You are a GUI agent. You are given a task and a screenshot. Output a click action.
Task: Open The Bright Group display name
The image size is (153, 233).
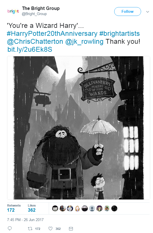(41, 9)
